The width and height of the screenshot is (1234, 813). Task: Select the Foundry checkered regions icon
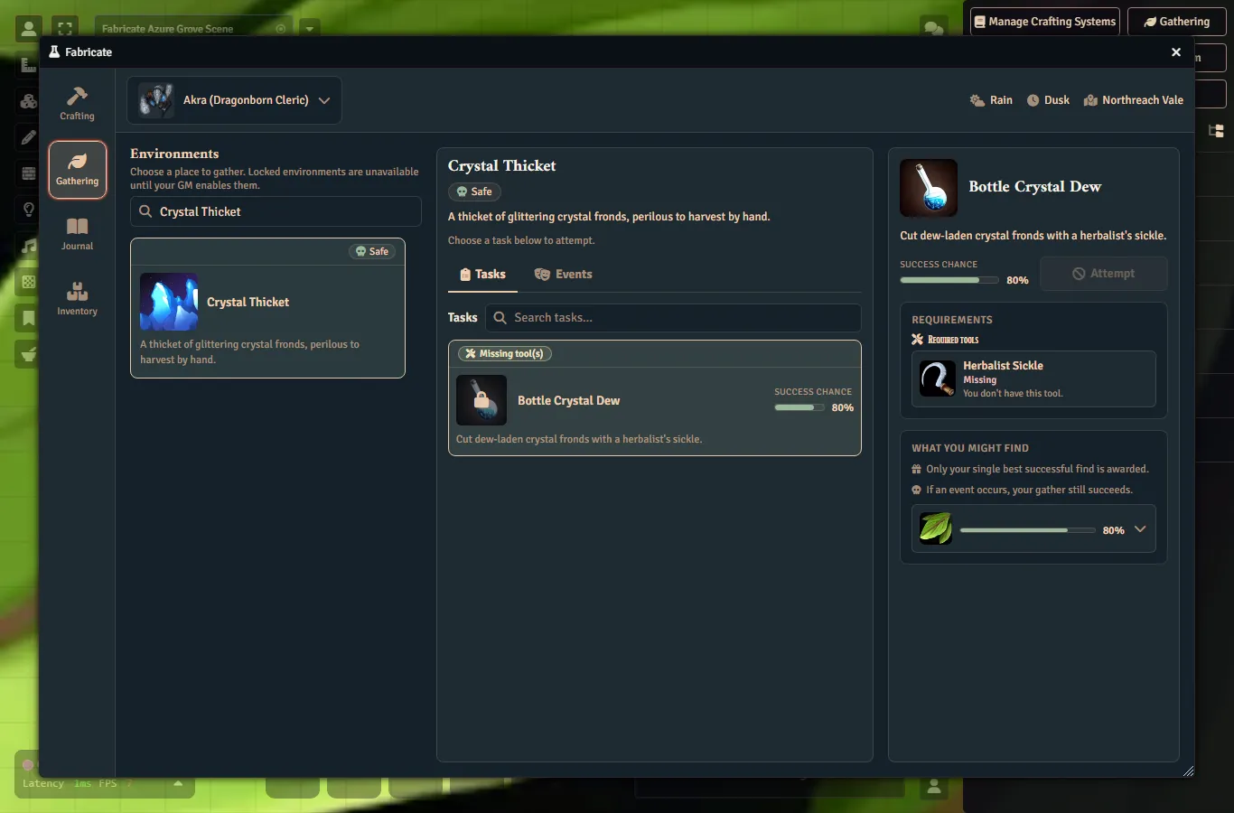(28, 282)
